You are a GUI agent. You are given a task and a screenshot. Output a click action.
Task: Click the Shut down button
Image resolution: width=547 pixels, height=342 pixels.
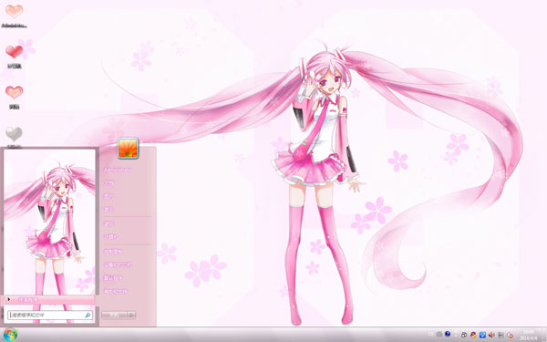114,316
